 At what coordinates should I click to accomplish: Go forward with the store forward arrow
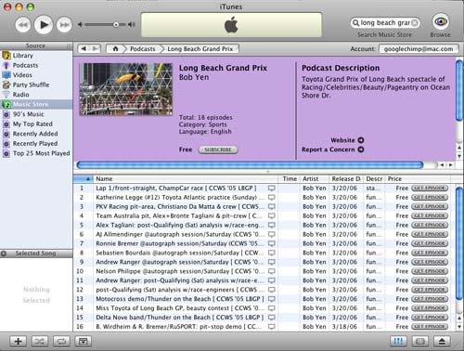[x=95, y=48]
